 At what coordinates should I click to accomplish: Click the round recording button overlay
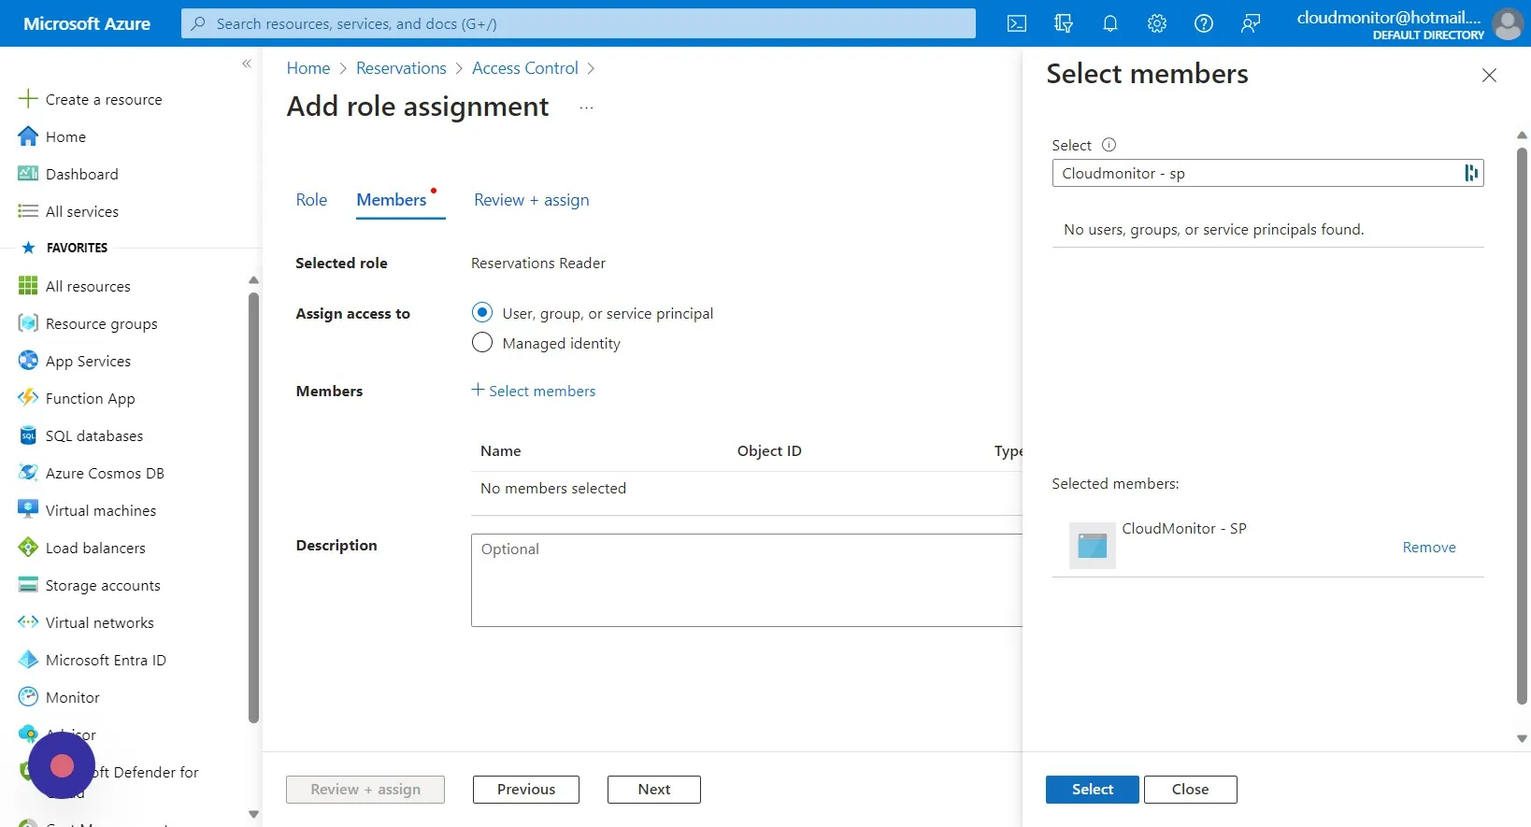point(62,766)
